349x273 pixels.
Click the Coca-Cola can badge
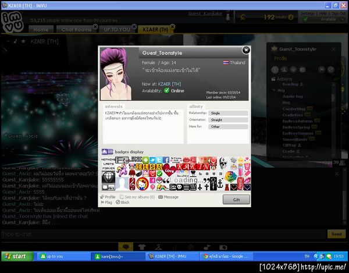tap(240, 183)
